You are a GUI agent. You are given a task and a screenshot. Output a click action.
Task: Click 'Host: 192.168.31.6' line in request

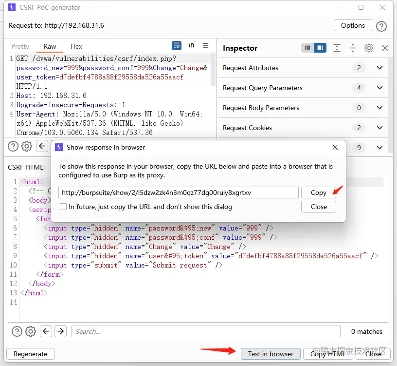(x=51, y=96)
